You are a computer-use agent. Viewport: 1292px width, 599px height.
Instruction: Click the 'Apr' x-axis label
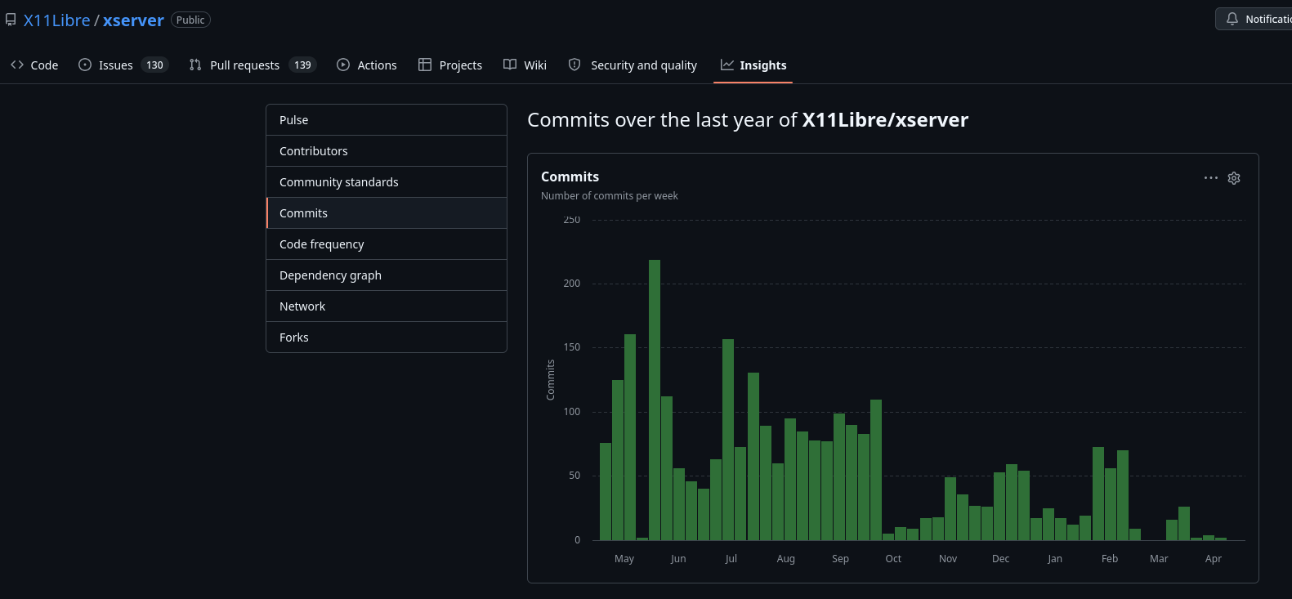click(x=1214, y=559)
